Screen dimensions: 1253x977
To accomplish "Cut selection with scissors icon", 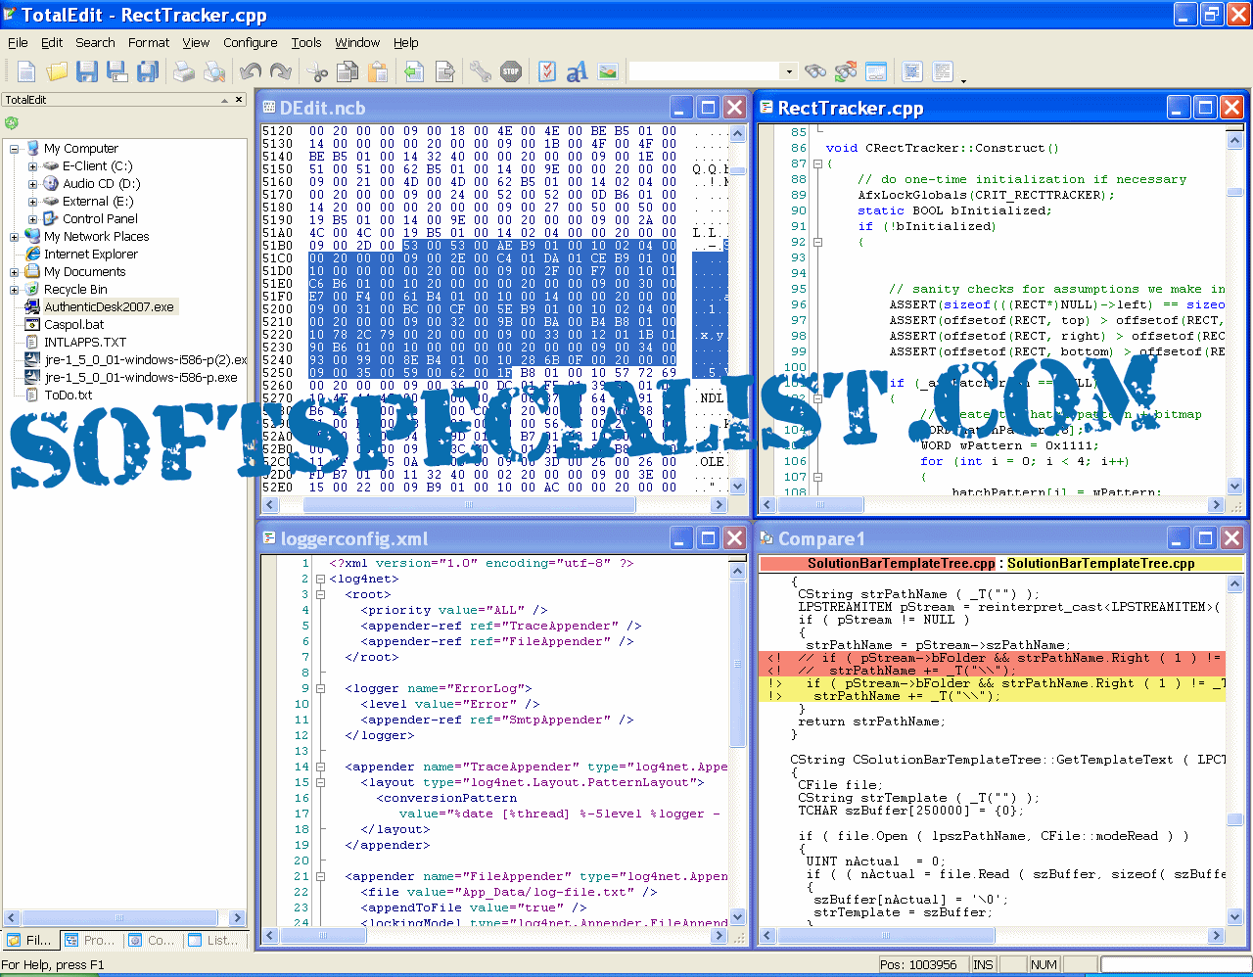I will (x=317, y=71).
